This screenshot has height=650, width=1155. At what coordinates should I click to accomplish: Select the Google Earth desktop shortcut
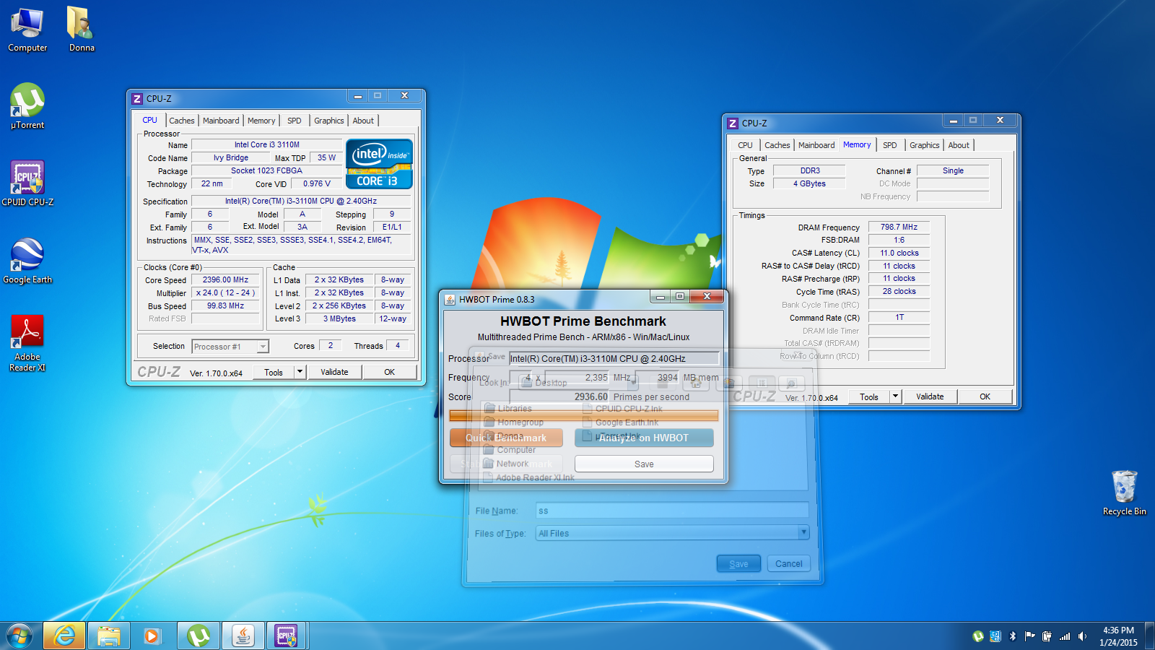pyautogui.click(x=27, y=261)
